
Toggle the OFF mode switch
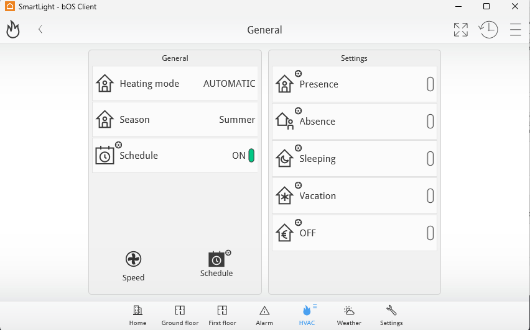430,233
